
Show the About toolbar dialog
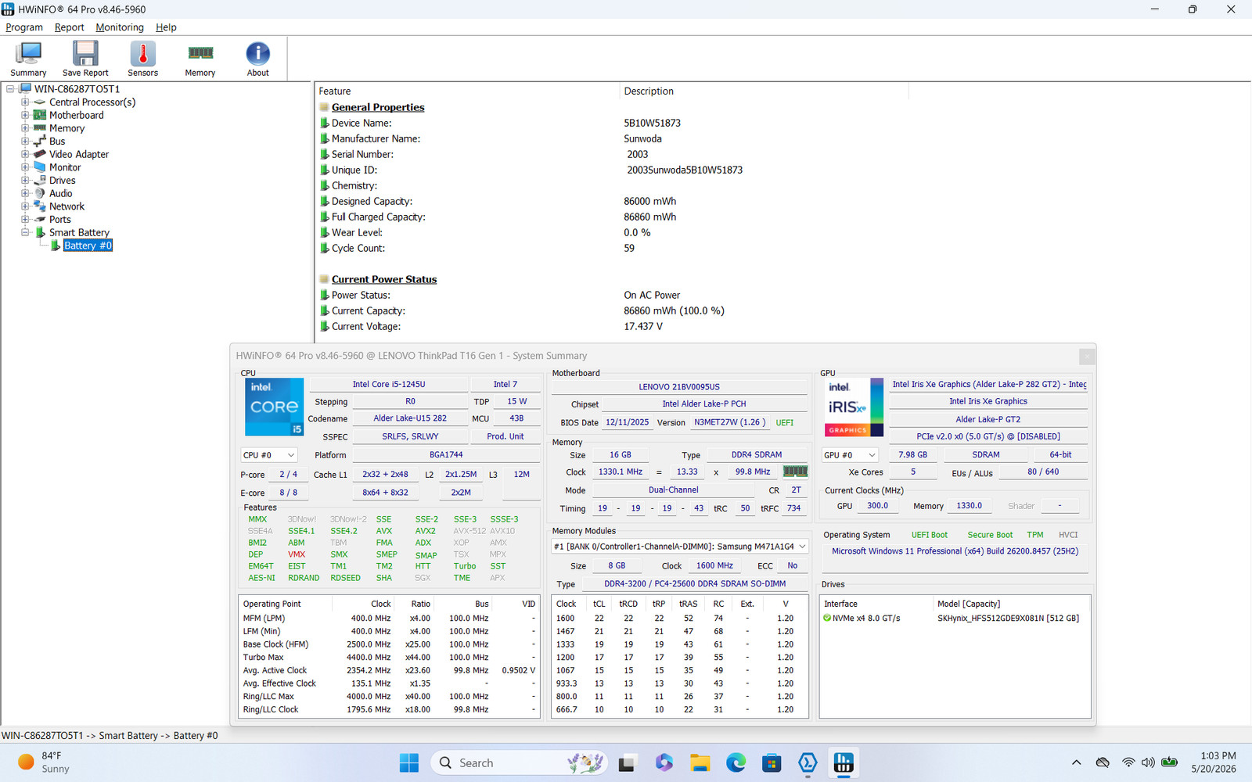(x=258, y=59)
